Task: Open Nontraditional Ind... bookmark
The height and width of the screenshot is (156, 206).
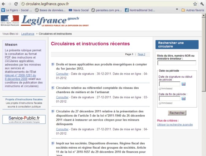Action: pos(140,10)
